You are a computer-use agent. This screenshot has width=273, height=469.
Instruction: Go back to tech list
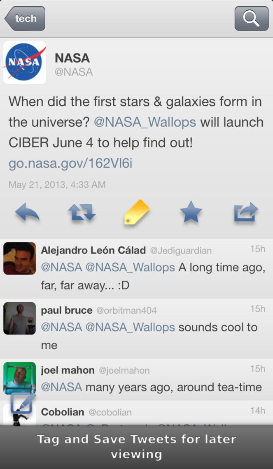pos(25,19)
